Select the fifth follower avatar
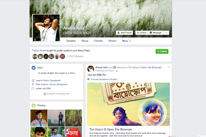Image resolution: width=206 pixels, height=137 pixels. pyautogui.click(x=57, y=57)
